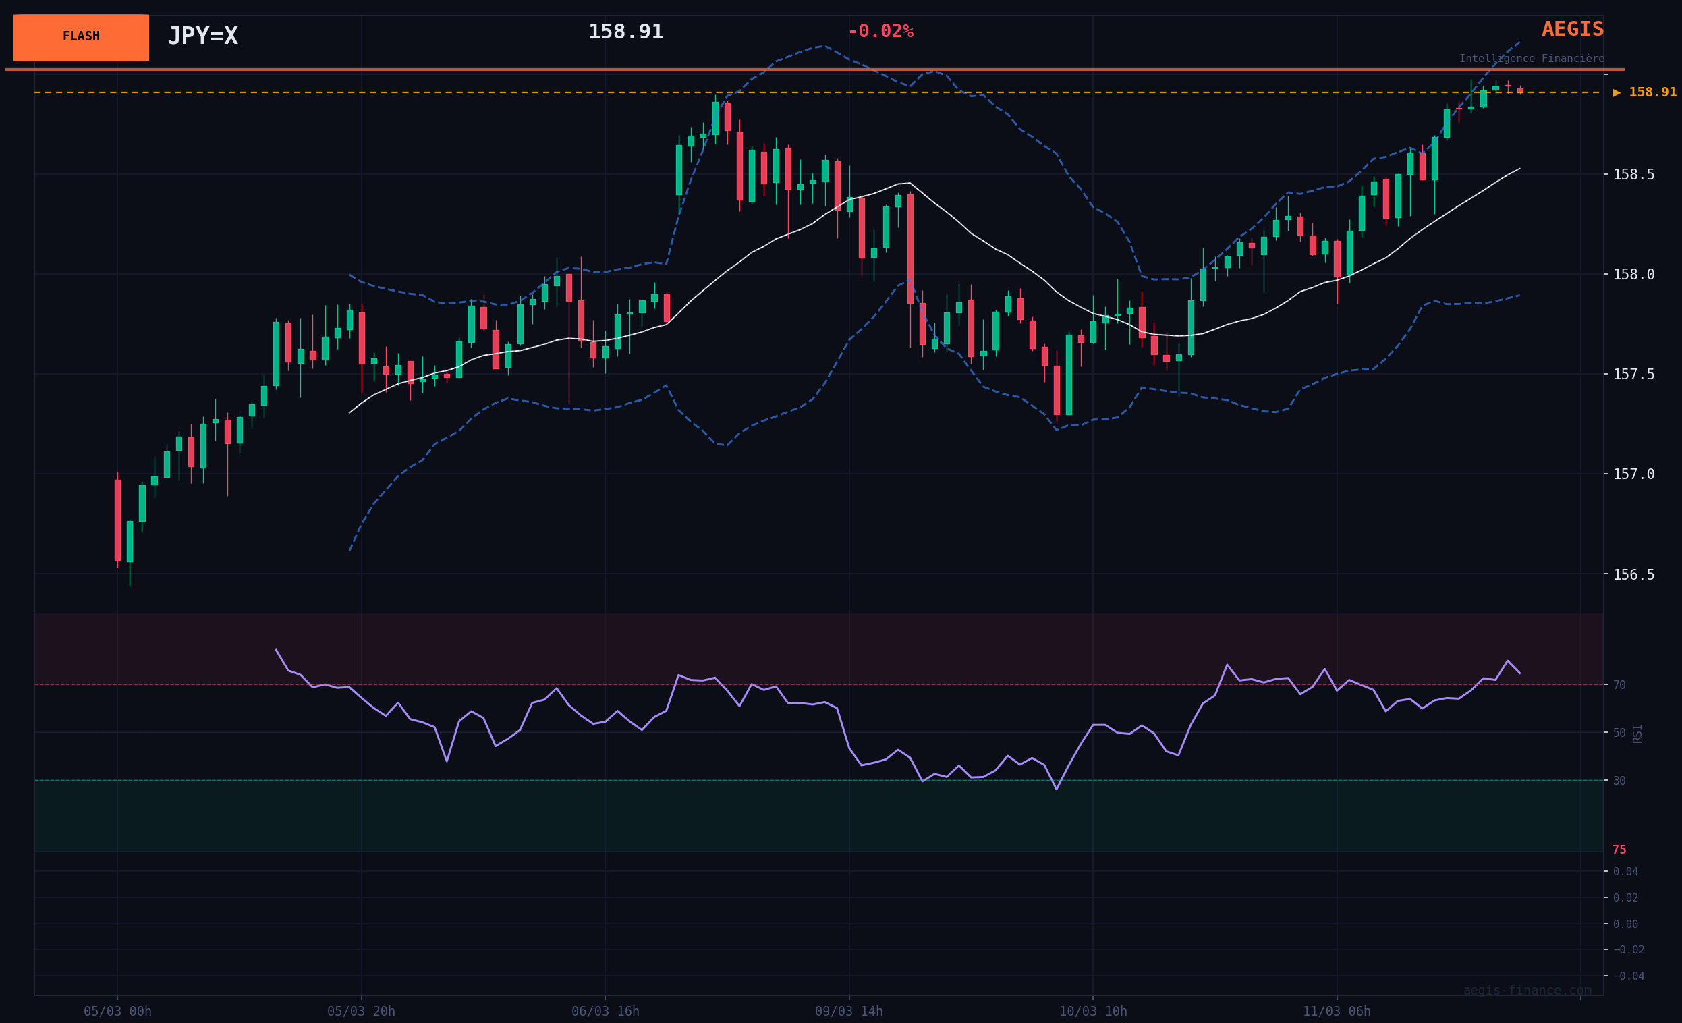Screen dimensions: 1682x1023
Task: Click the RSI 70 overbought level label
Action: (x=1619, y=685)
